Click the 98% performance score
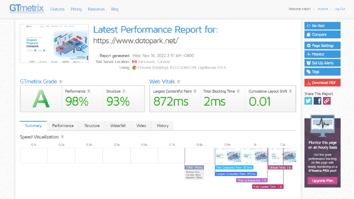Viewport: 354px width, 199px height. 77,101
